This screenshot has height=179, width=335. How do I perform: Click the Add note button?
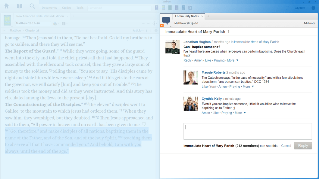[x=309, y=23]
